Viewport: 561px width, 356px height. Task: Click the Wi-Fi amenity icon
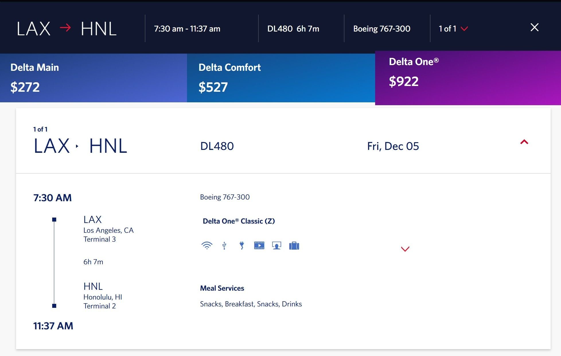coord(207,246)
